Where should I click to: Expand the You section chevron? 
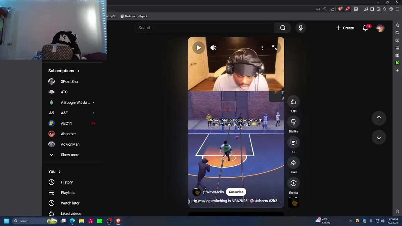click(60, 172)
